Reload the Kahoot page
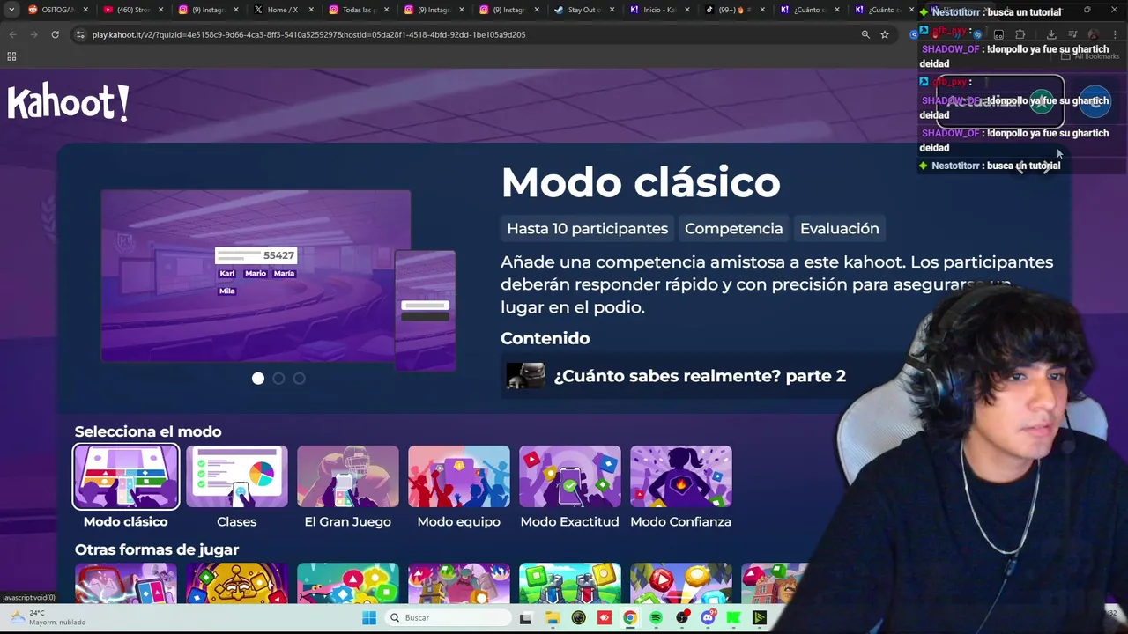This screenshot has height=634, width=1128. [55, 34]
